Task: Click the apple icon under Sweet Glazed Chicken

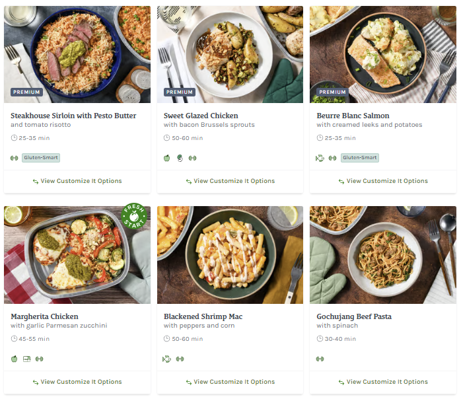Action: point(167,158)
